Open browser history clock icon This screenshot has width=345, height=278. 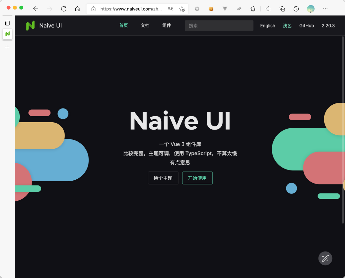(x=296, y=9)
